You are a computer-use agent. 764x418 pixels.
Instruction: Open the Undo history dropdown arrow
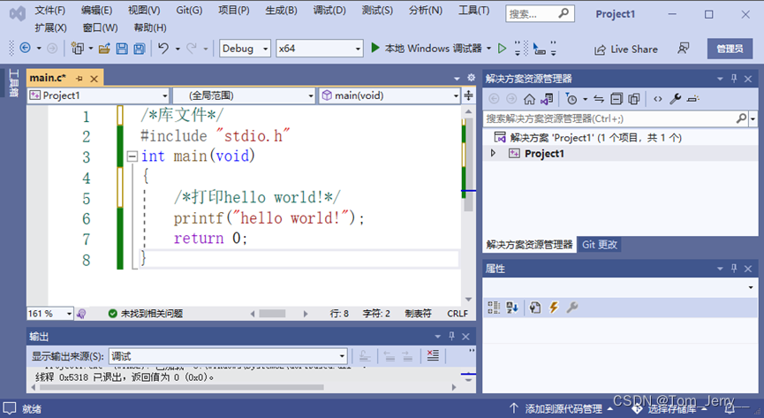178,49
